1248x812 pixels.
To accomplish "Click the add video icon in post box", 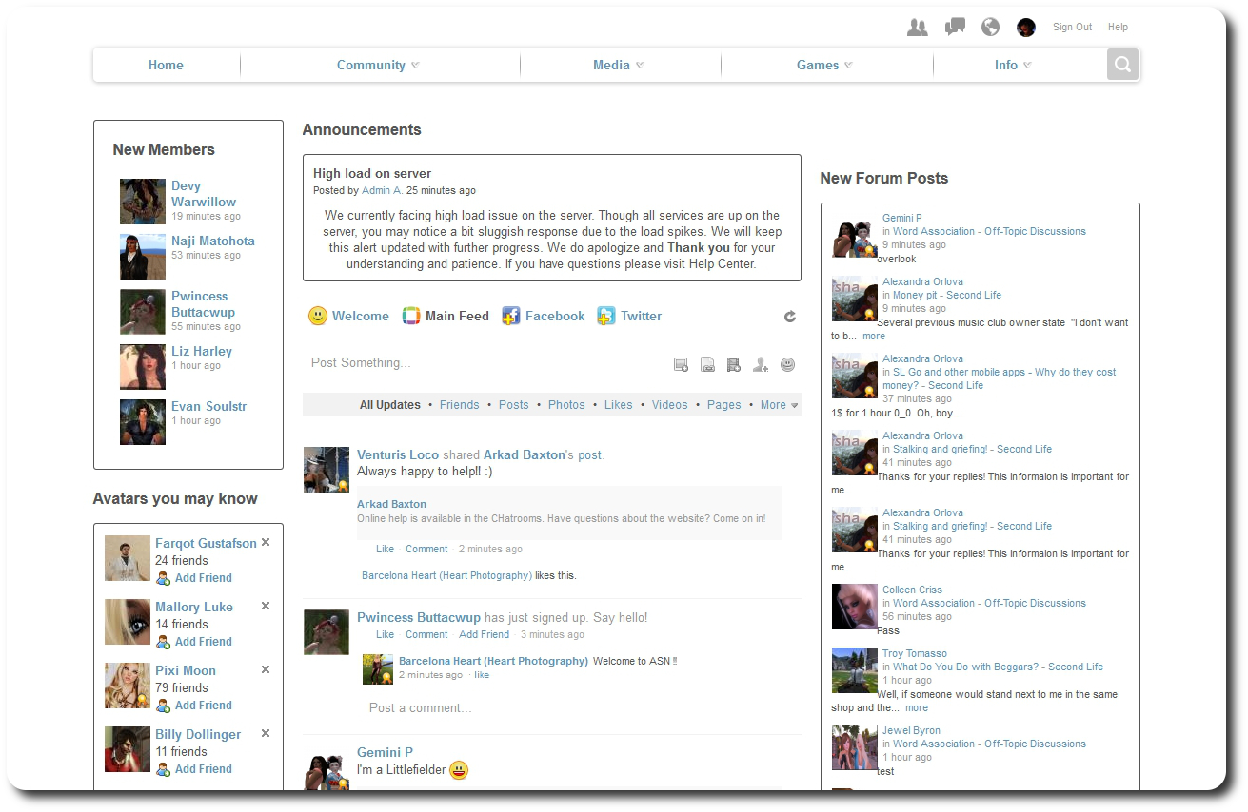I will (733, 364).
